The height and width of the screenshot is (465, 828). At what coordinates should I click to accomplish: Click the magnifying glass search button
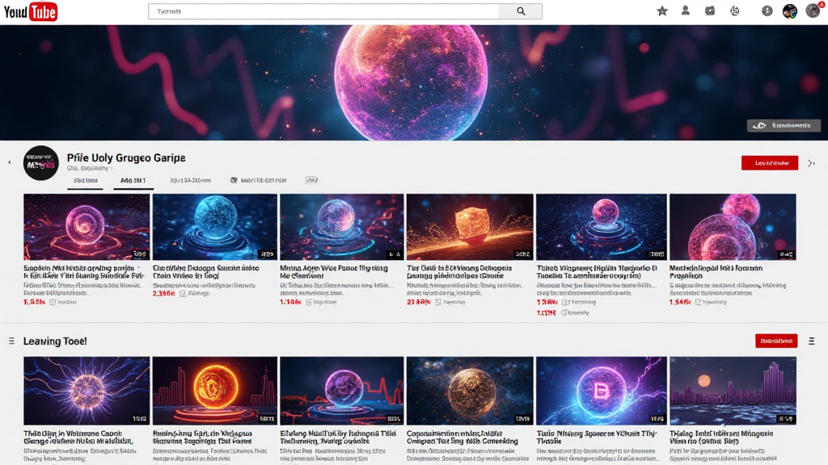pos(520,11)
